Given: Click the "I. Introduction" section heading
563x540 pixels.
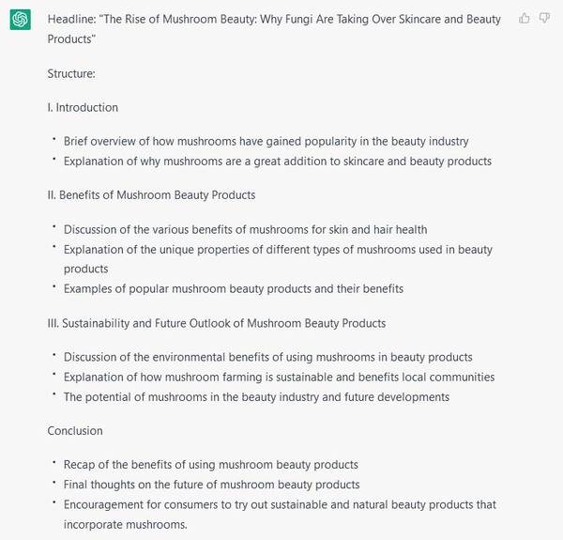Looking at the screenshot, I should (x=83, y=107).
